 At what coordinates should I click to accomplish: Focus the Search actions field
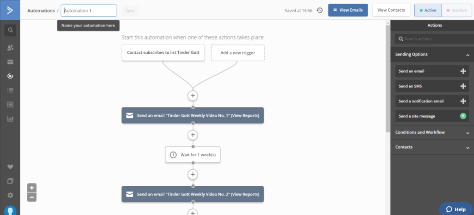(434, 39)
